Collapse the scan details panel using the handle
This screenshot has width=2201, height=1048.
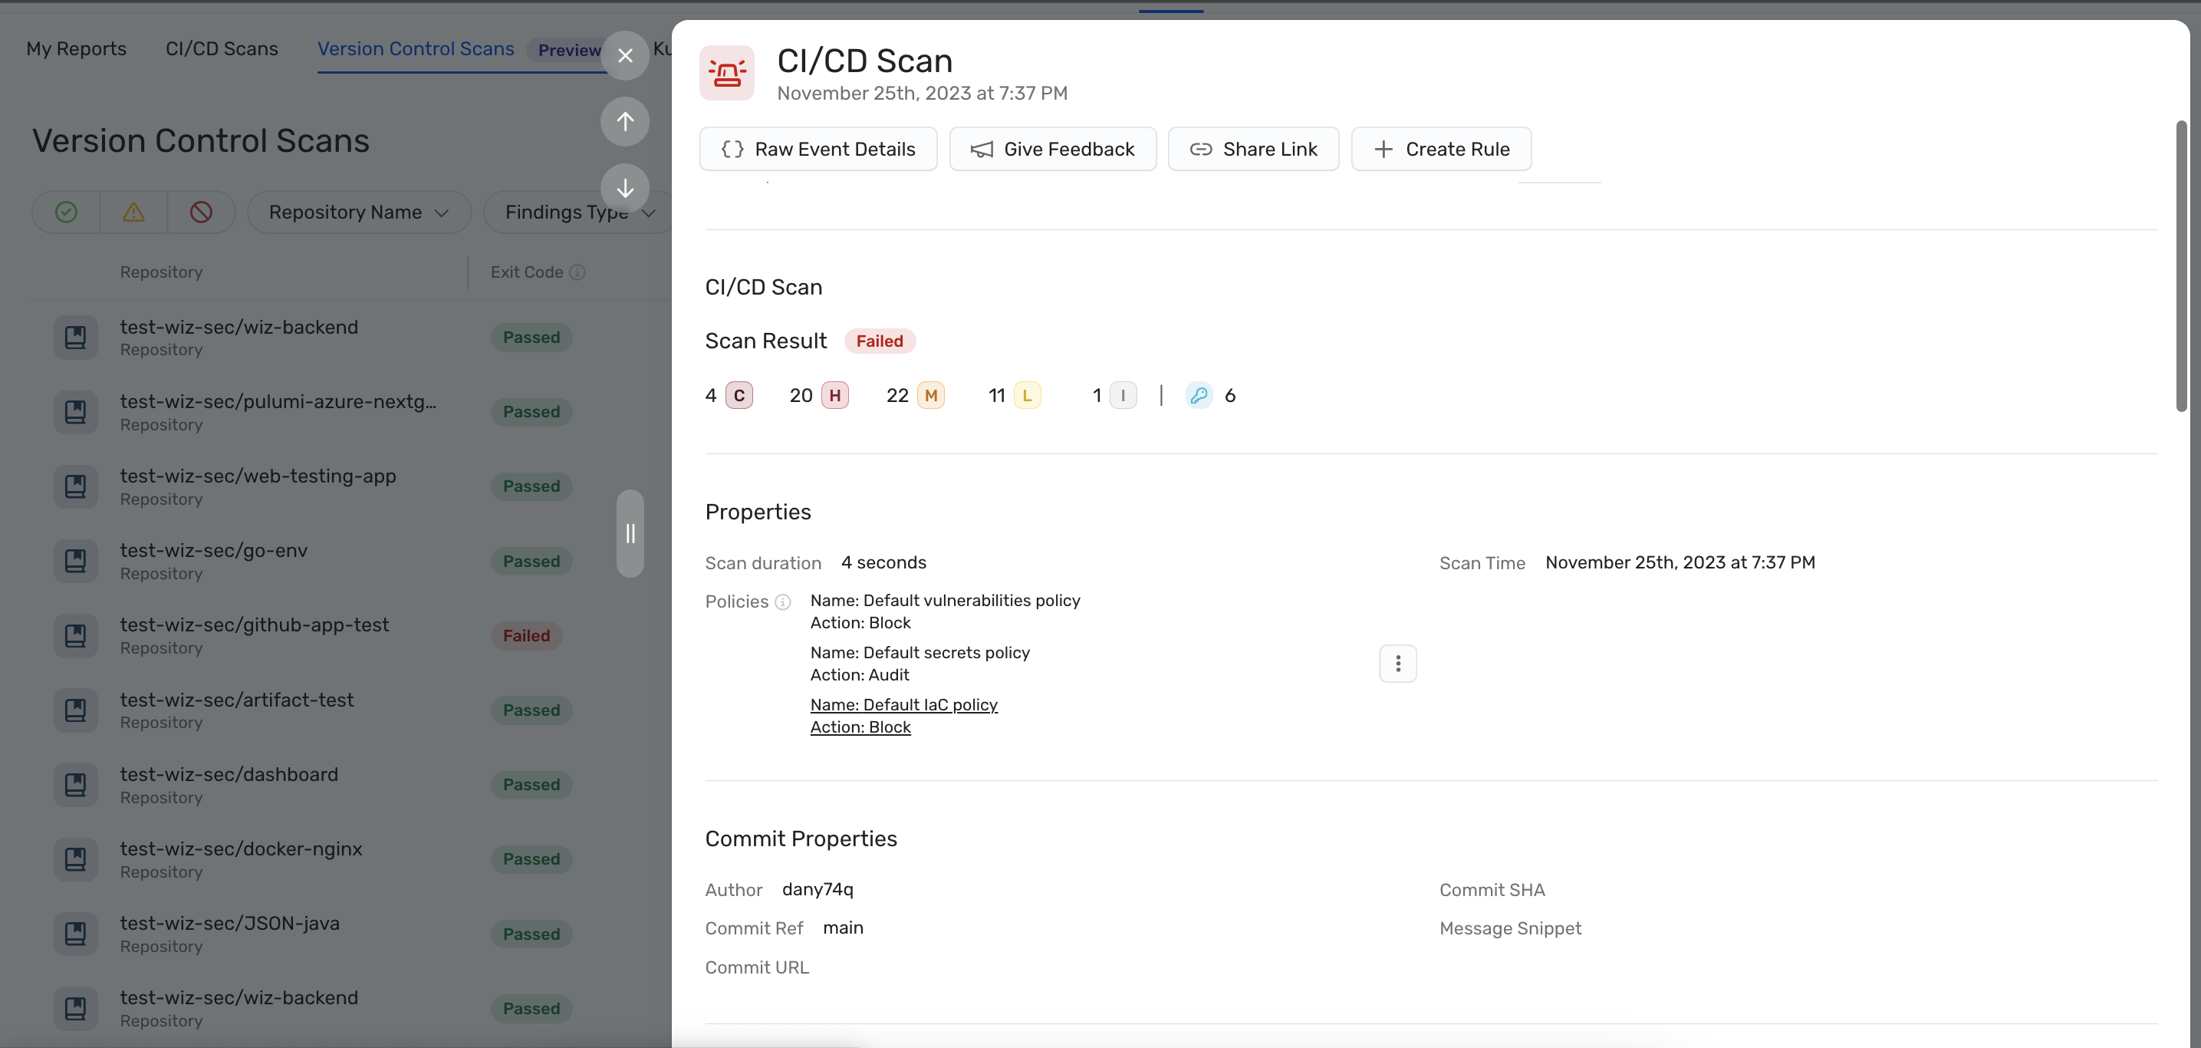coord(630,533)
